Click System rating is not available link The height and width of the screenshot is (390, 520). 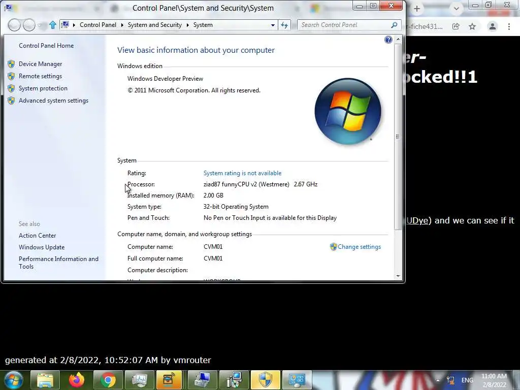[x=242, y=173]
